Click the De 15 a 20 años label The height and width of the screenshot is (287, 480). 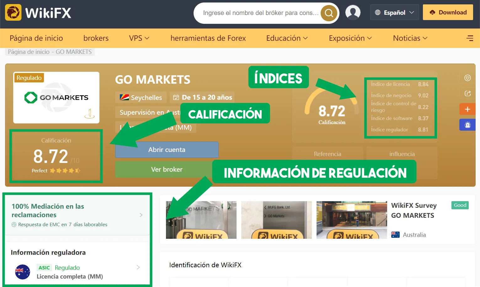pyautogui.click(x=207, y=97)
